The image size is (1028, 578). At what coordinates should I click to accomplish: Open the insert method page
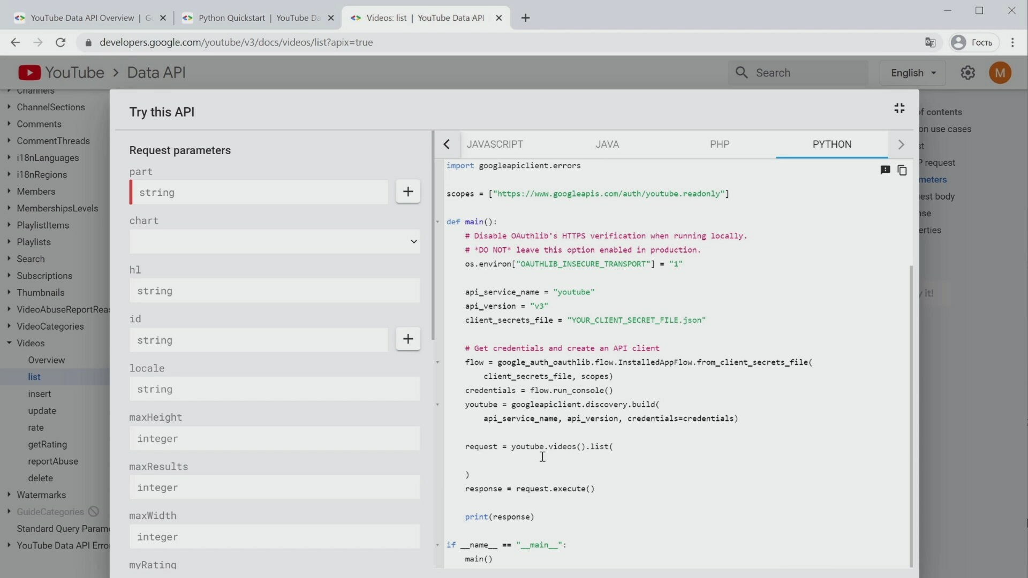coord(40,394)
